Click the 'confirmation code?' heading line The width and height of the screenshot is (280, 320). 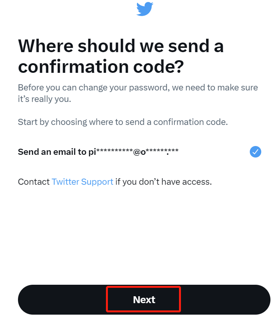101,67
